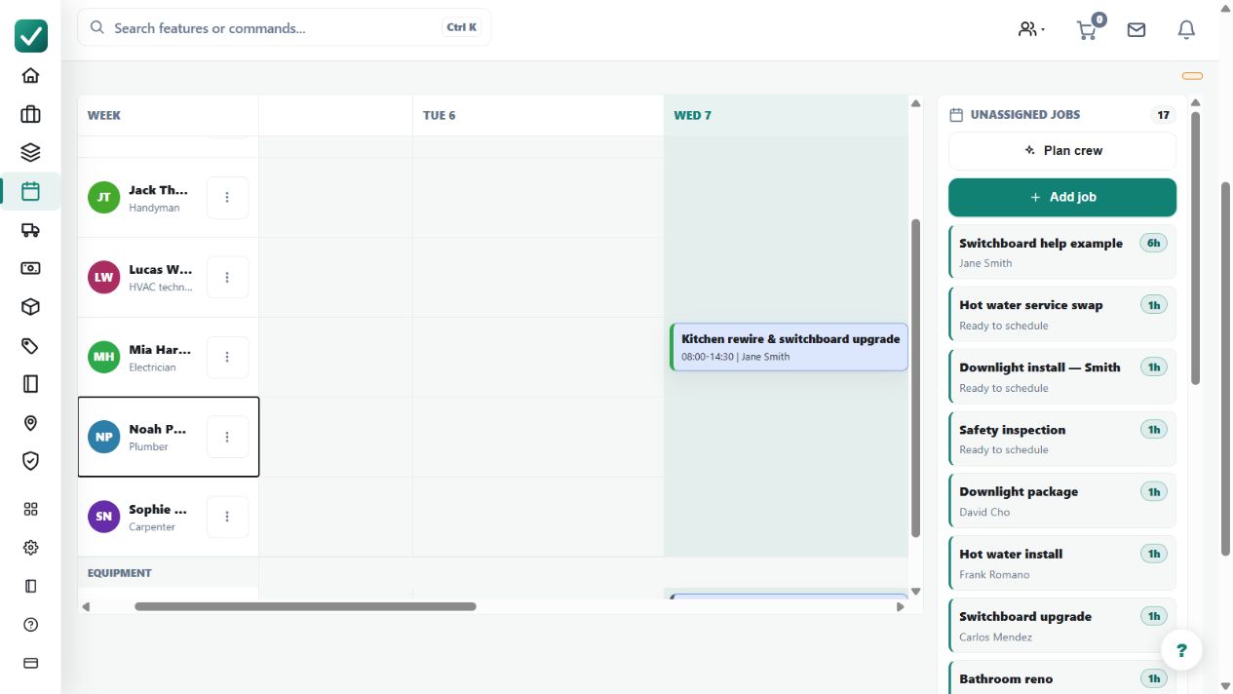Open the credit card Billing icon
Viewport: 1233px width, 694px height.
[30, 663]
